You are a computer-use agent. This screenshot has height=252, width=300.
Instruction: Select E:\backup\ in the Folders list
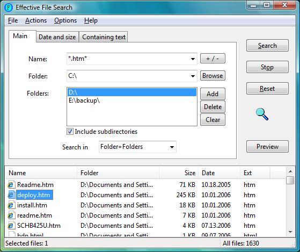132,100
